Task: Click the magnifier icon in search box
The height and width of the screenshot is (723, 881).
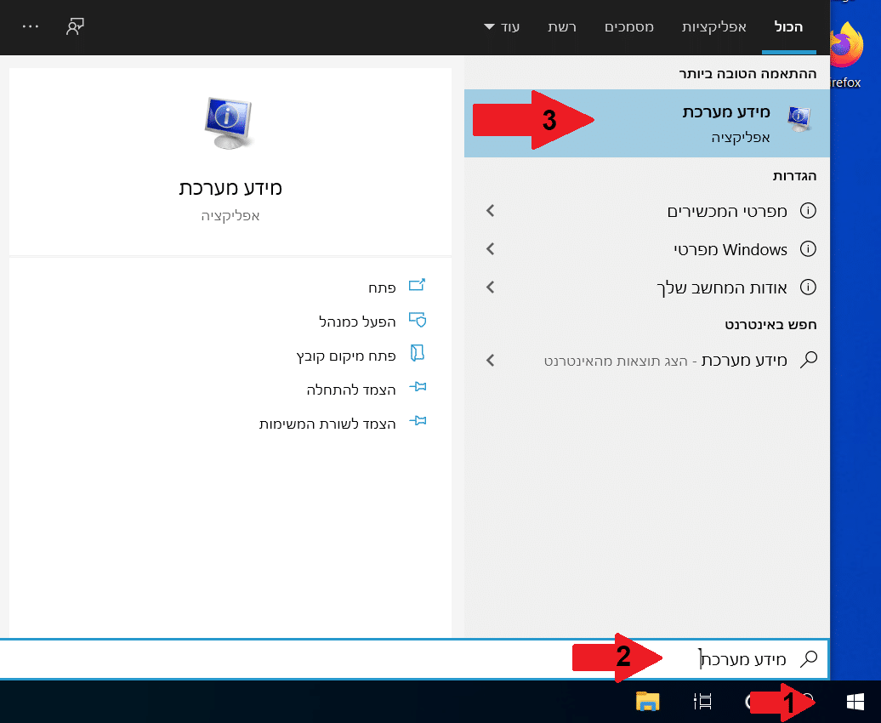Action: pyautogui.click(x=809, y=658)
